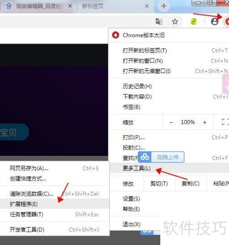Open the user profile avatar icon
Screen dimensions: 229x245
coord(214,22)
